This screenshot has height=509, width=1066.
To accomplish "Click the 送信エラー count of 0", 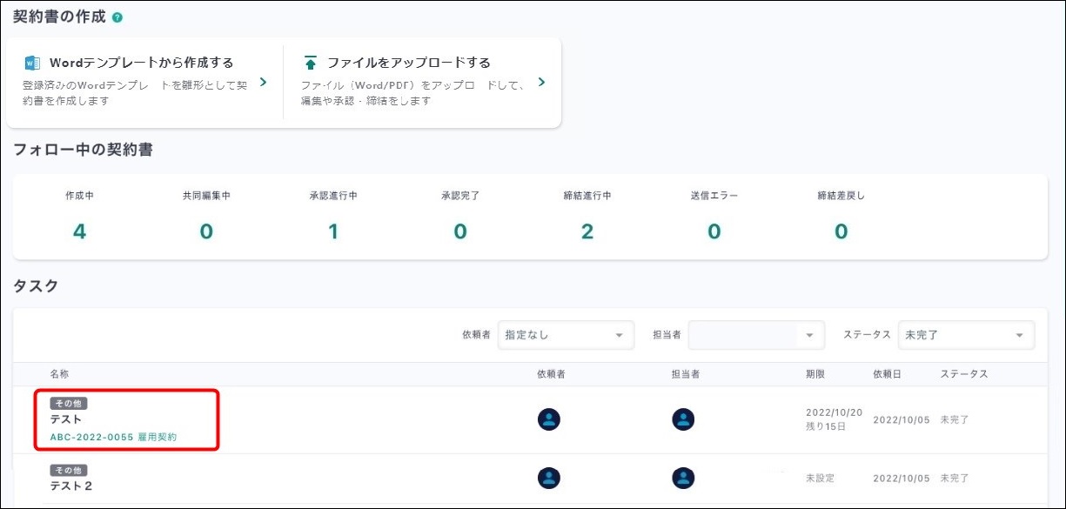I will tap(714, 231).
